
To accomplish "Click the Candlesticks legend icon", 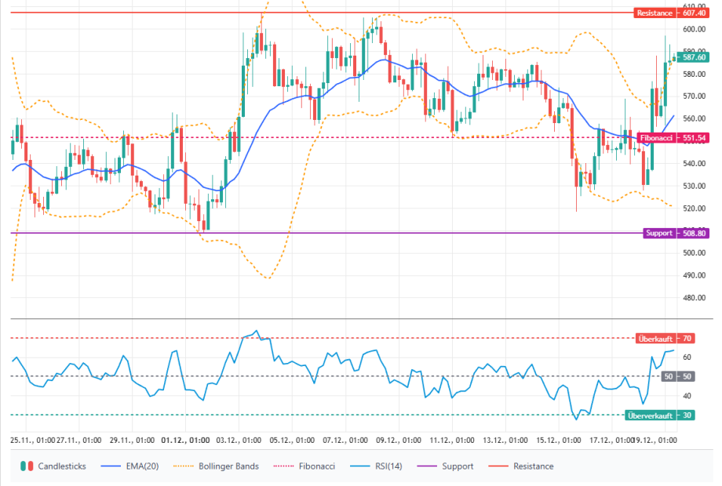I will pyautogui.click(x=27, y=466).
